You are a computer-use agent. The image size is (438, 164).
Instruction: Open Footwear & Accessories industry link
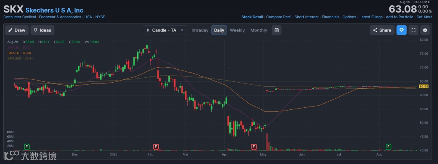tap(60, 17)
